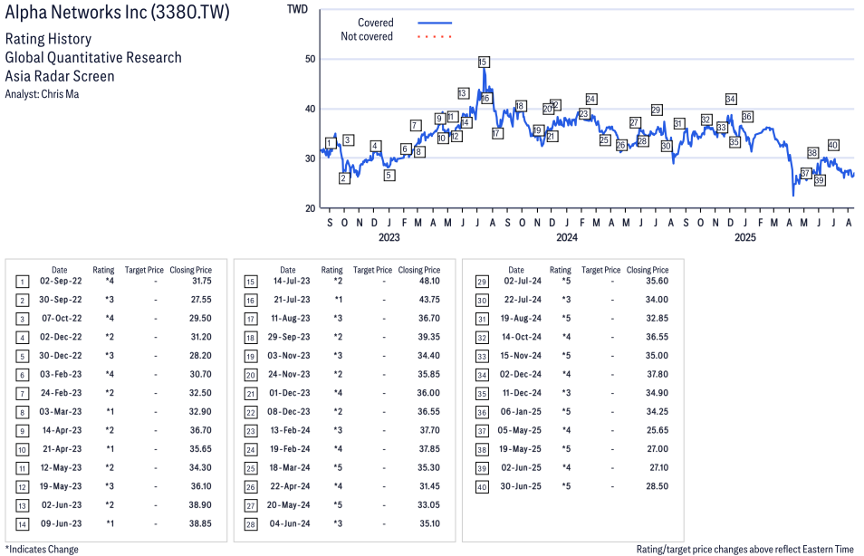Click the TWD axis unit label
Screen dimensions: 864x556
[298, 9]
